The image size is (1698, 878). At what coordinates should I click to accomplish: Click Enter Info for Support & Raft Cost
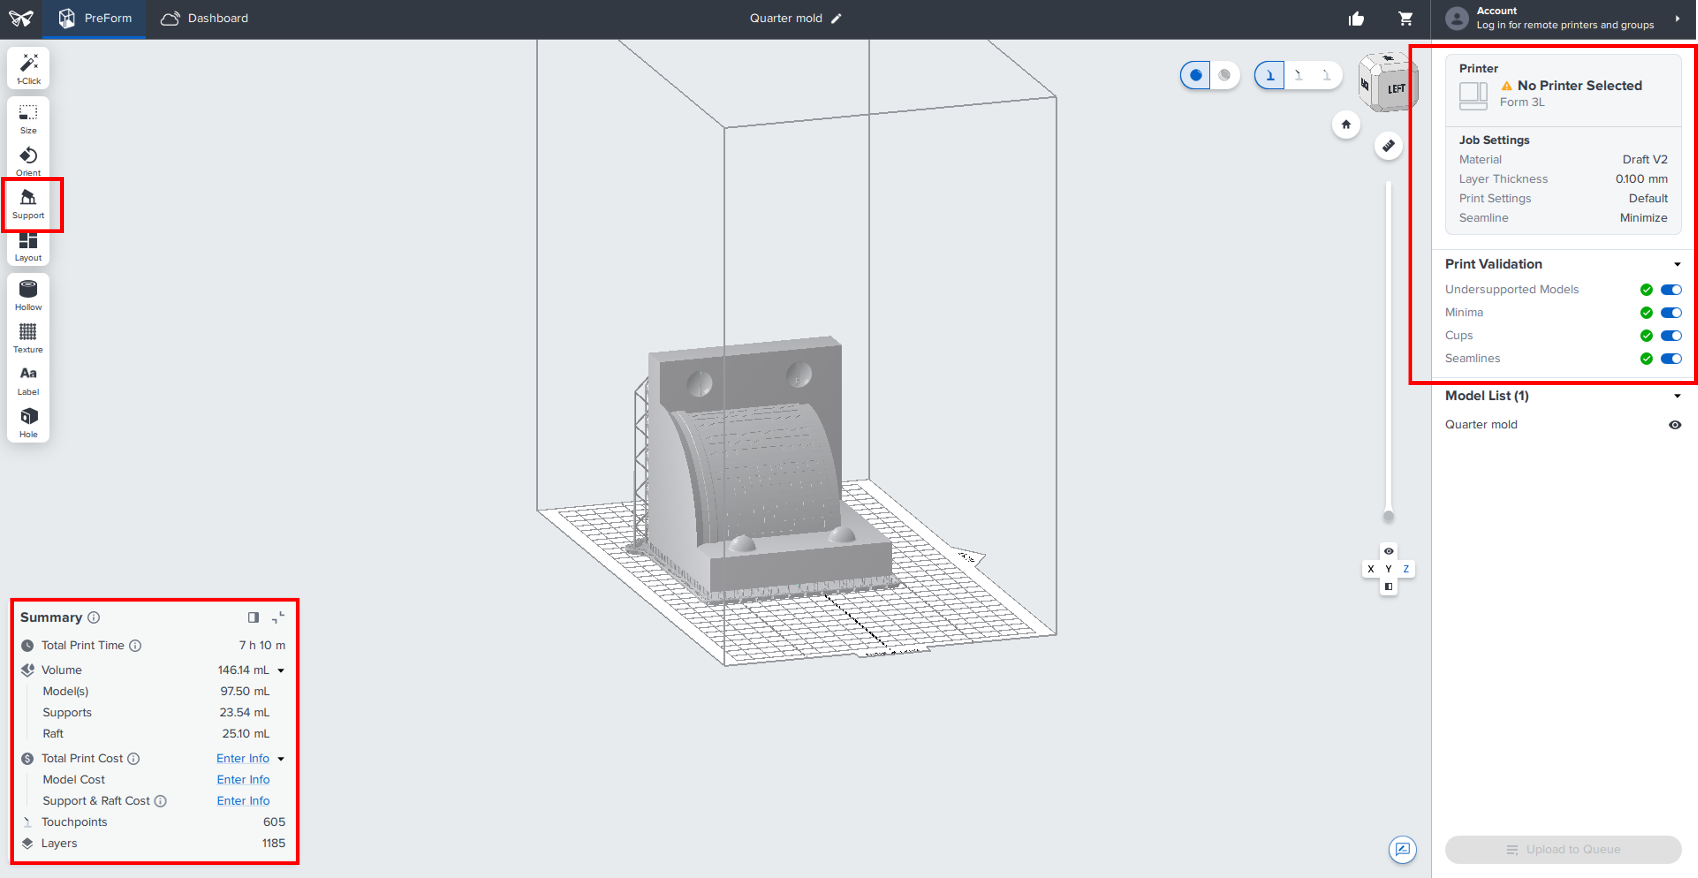[x=243, y=800]
